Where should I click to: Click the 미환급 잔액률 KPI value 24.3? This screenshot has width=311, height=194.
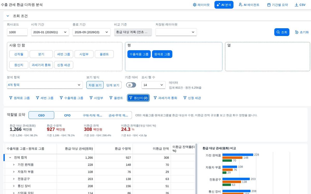click(126, 129)
